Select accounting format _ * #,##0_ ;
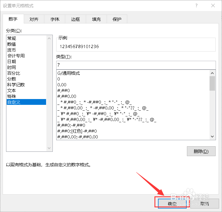222x212 pixels. pos(133,102)
